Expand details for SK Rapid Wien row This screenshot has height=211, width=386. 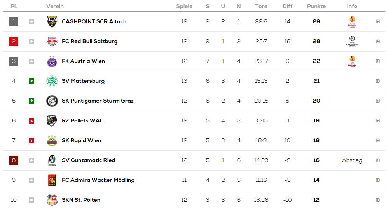coord(377,140)
